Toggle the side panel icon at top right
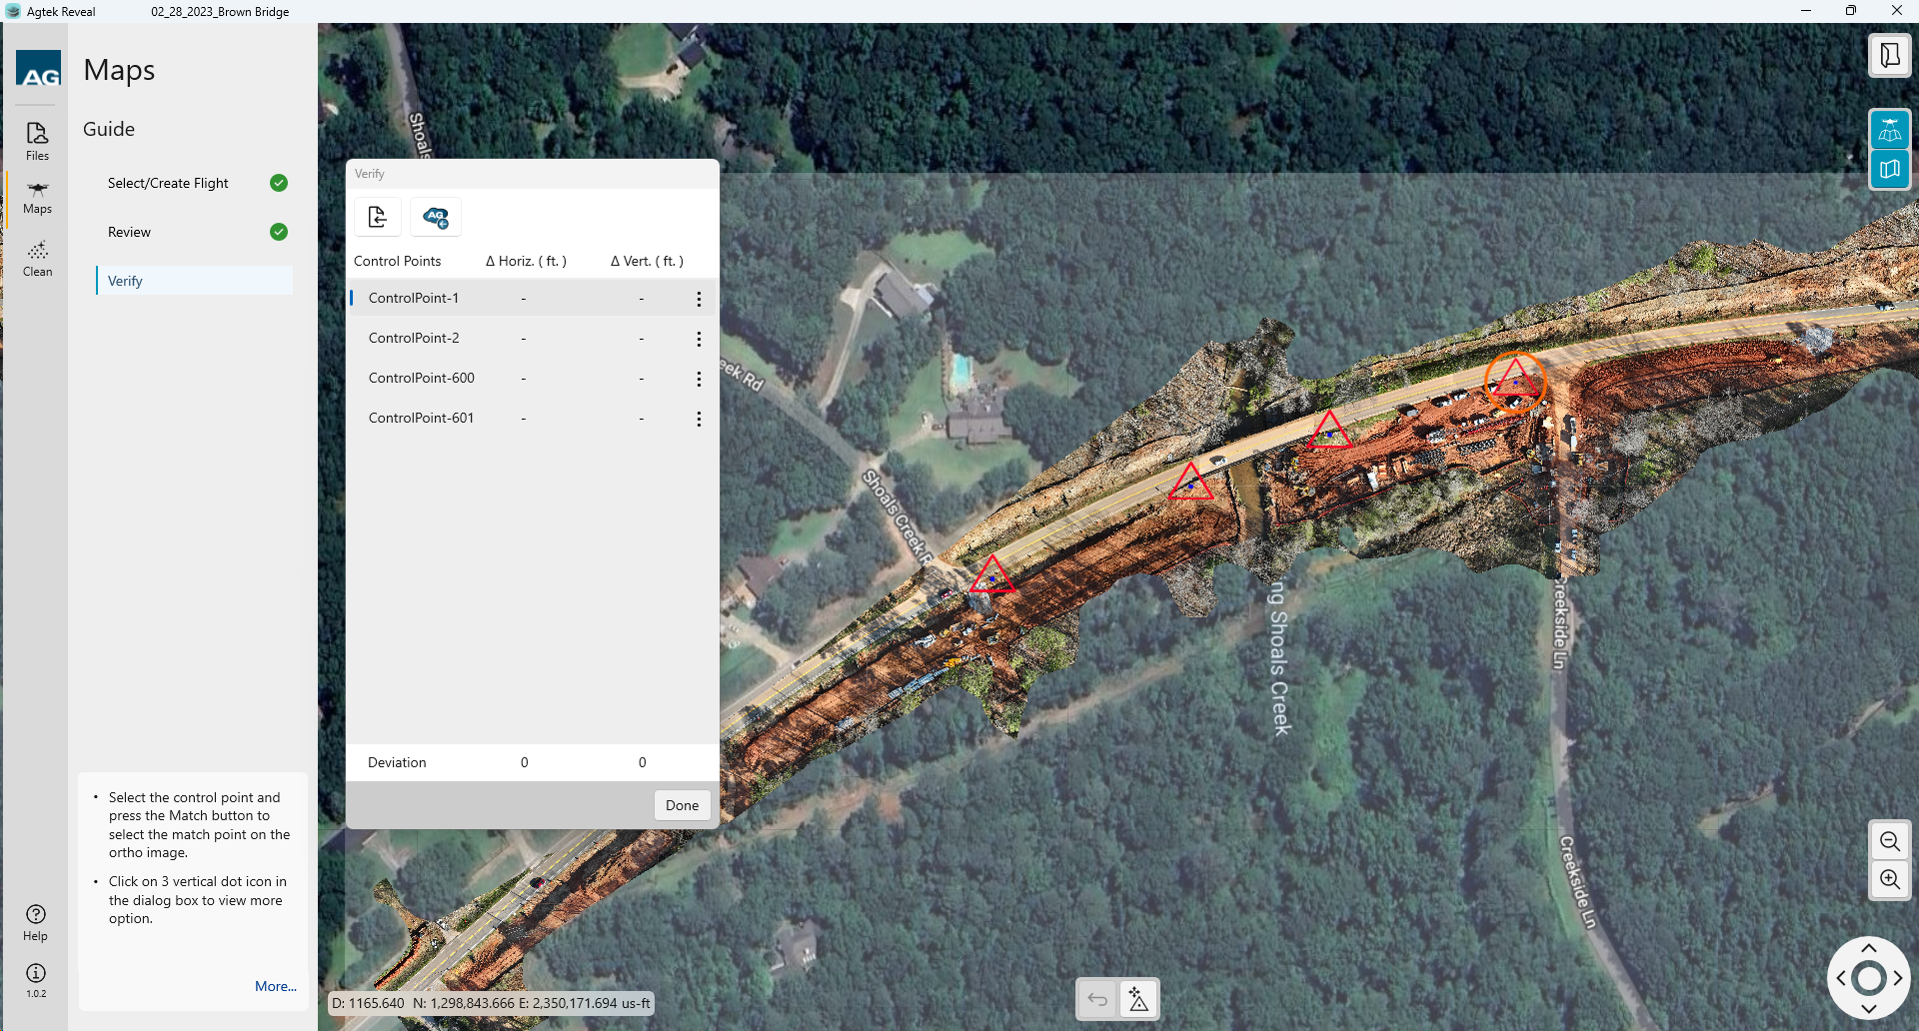This screenshot has width=1919, height=1031. pyautogui.click(x=1889, y=55)
